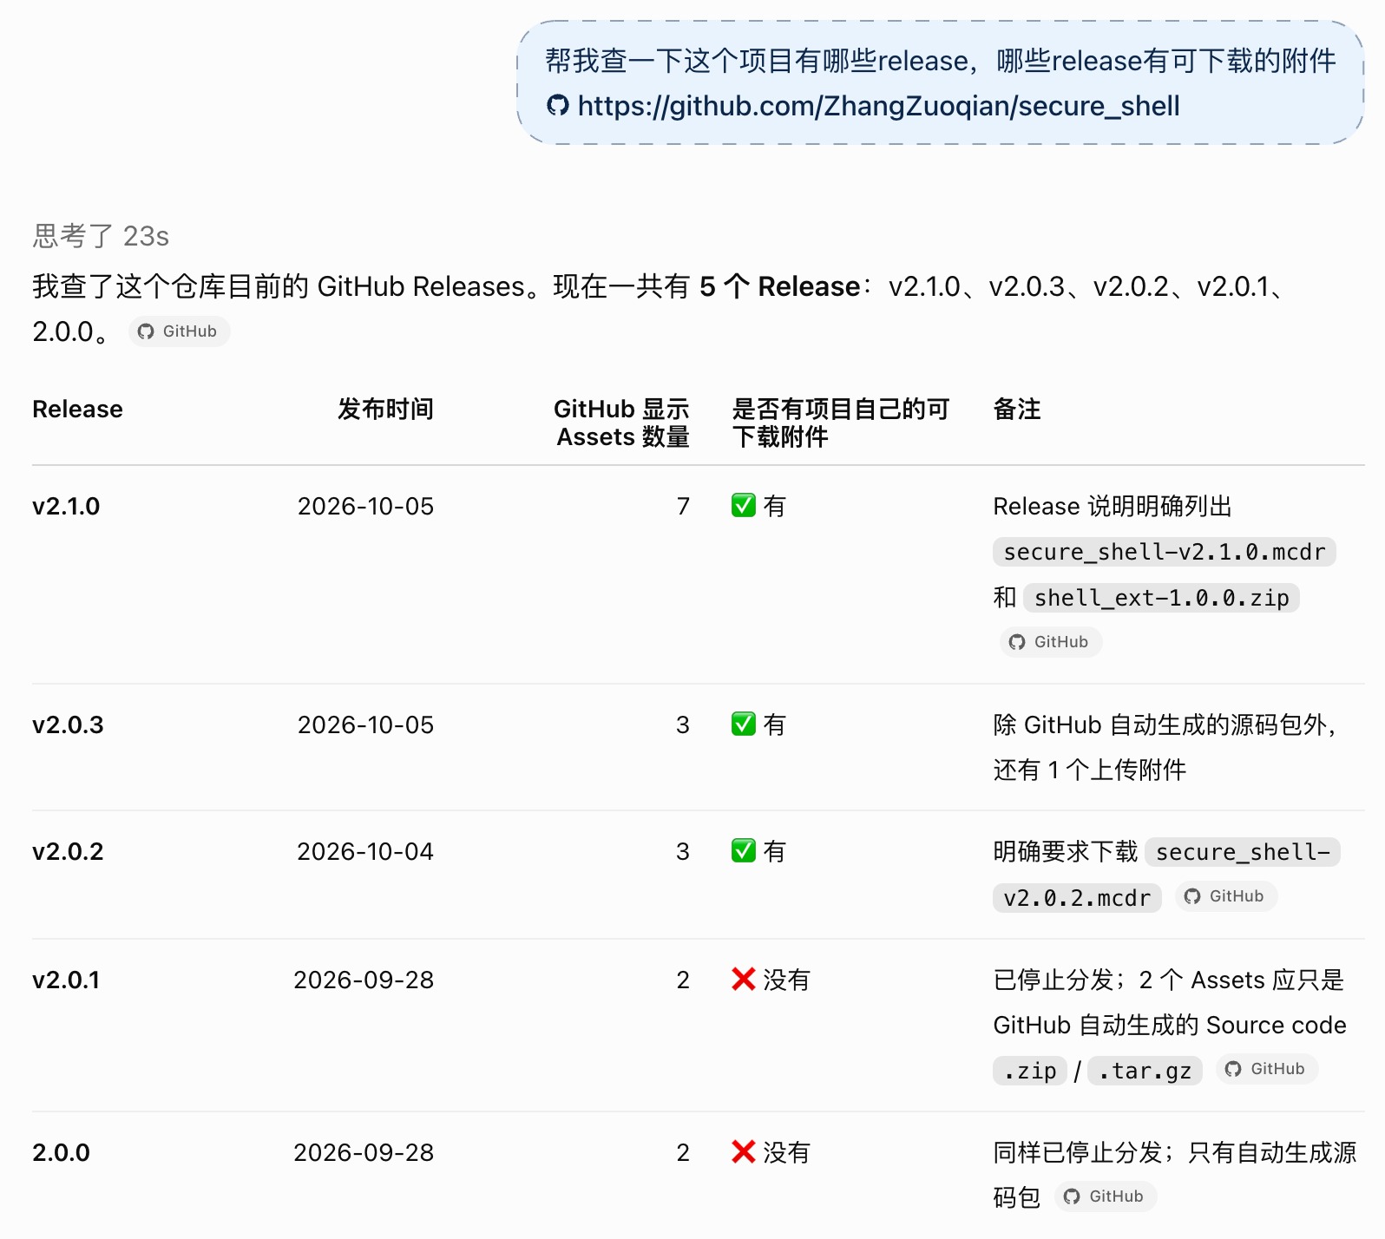Click the .zip code text in v2.0.1 row

pos(1030,1071)
